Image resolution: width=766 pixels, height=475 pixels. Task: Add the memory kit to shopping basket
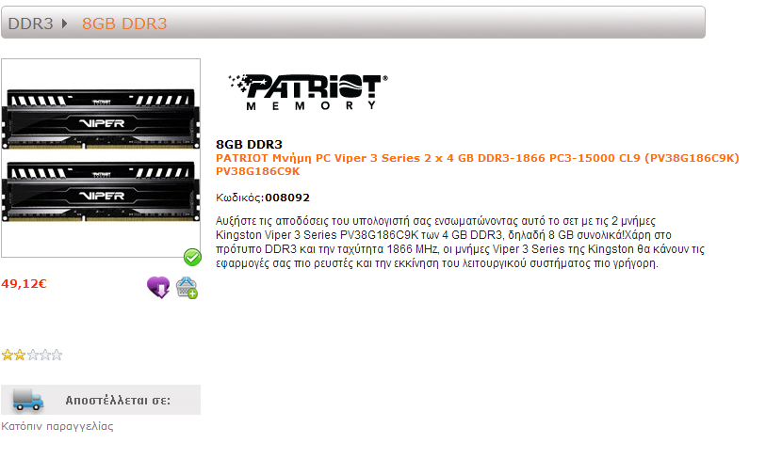pyautogui.click(x=187, y=287)
